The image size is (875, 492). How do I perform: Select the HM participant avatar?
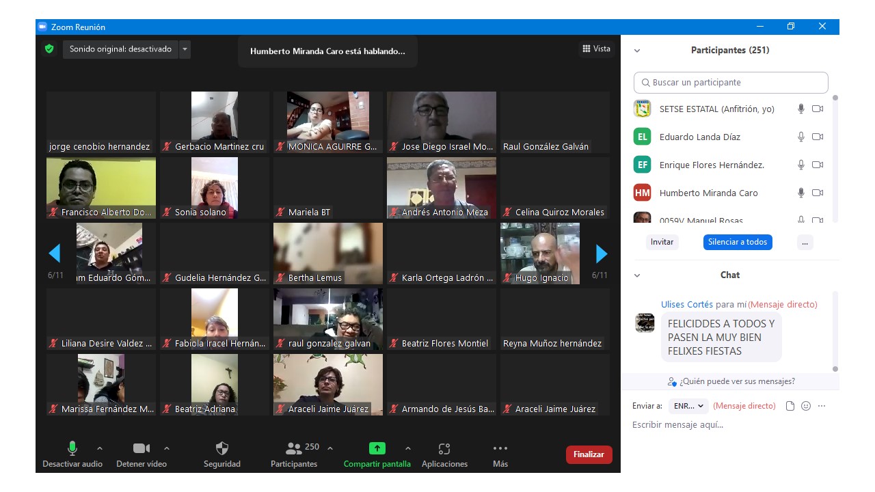click(x=642, y=193)
